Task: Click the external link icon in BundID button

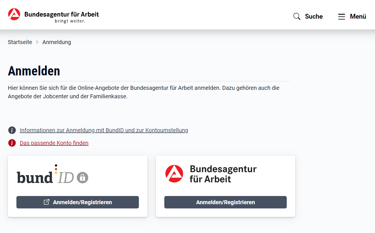Action: pos(47,202)
